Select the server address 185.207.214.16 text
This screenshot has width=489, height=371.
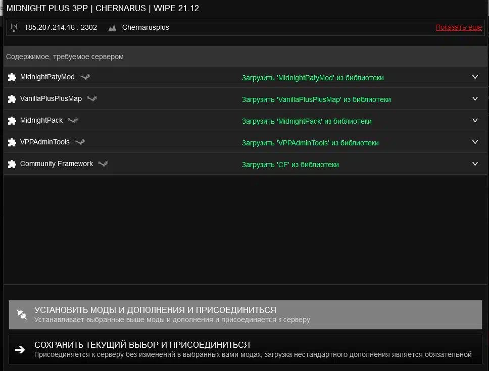(61, 28)
